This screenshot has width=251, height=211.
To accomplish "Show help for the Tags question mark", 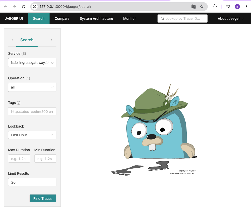I will click(19, 103).
